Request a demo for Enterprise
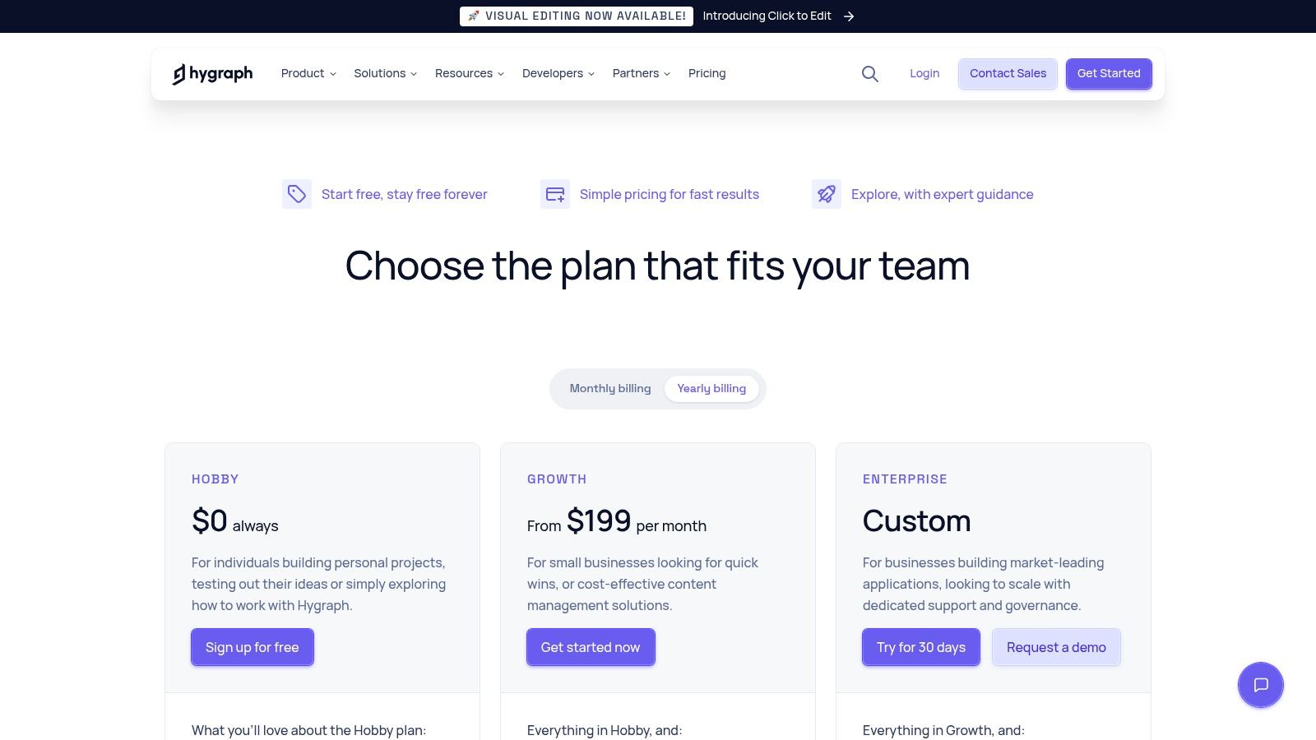The width and height of the screenshot is (1316, 740). click(1056, 647)
